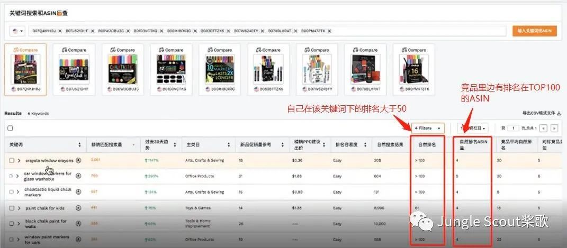Click keyword text 'paint chalk for kids'
This screenshot has height=248, width=567.
pyautogui.click(x=45, y=208)
